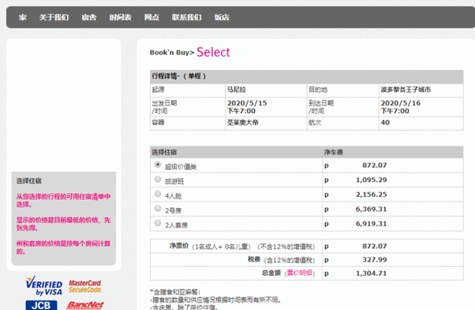Click the pink Select heading
The image size is (475, 310).
[x=213, y=52]
